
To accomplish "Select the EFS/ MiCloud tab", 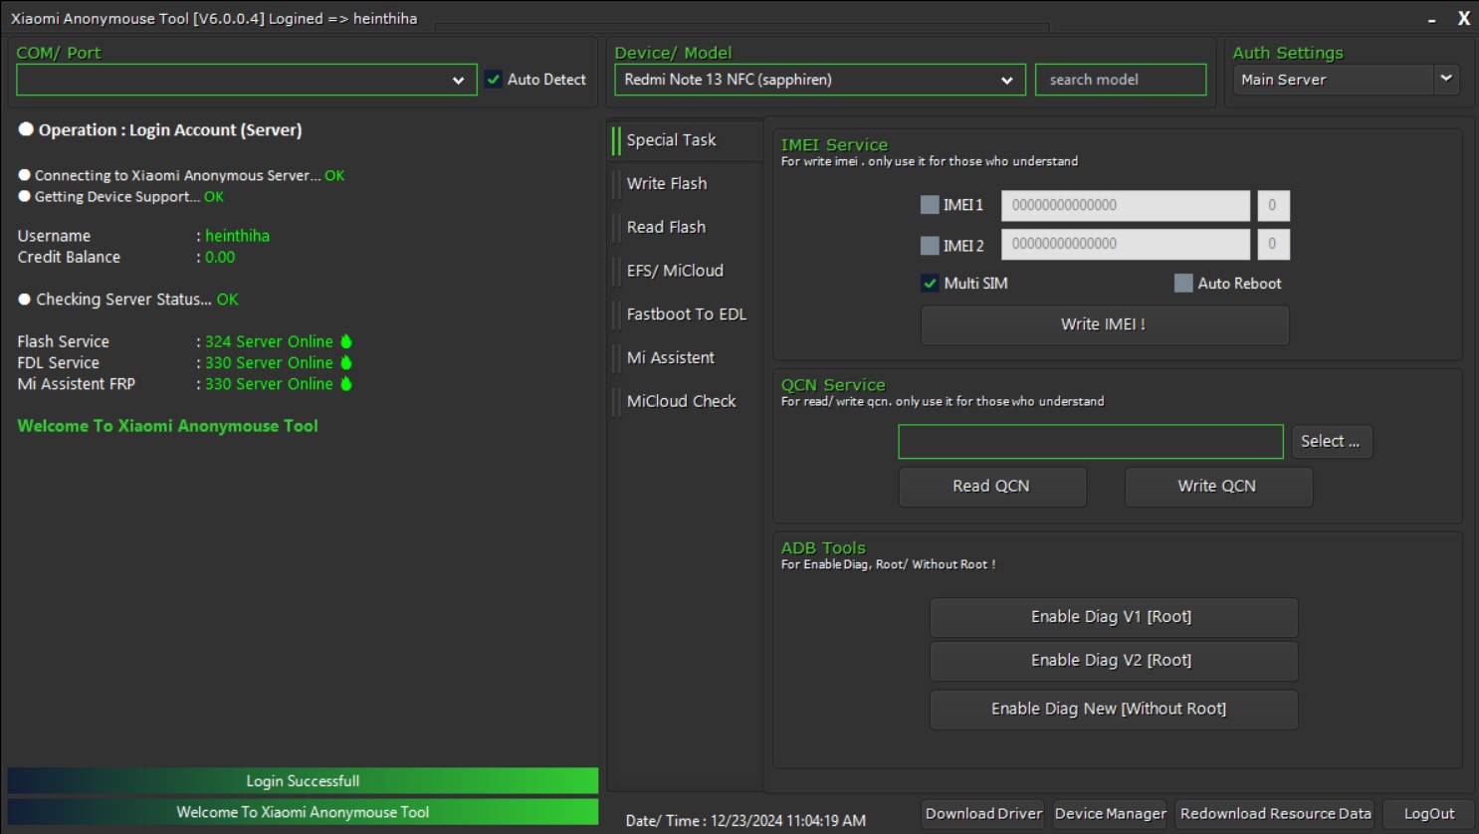I will [x=686, y=271].
